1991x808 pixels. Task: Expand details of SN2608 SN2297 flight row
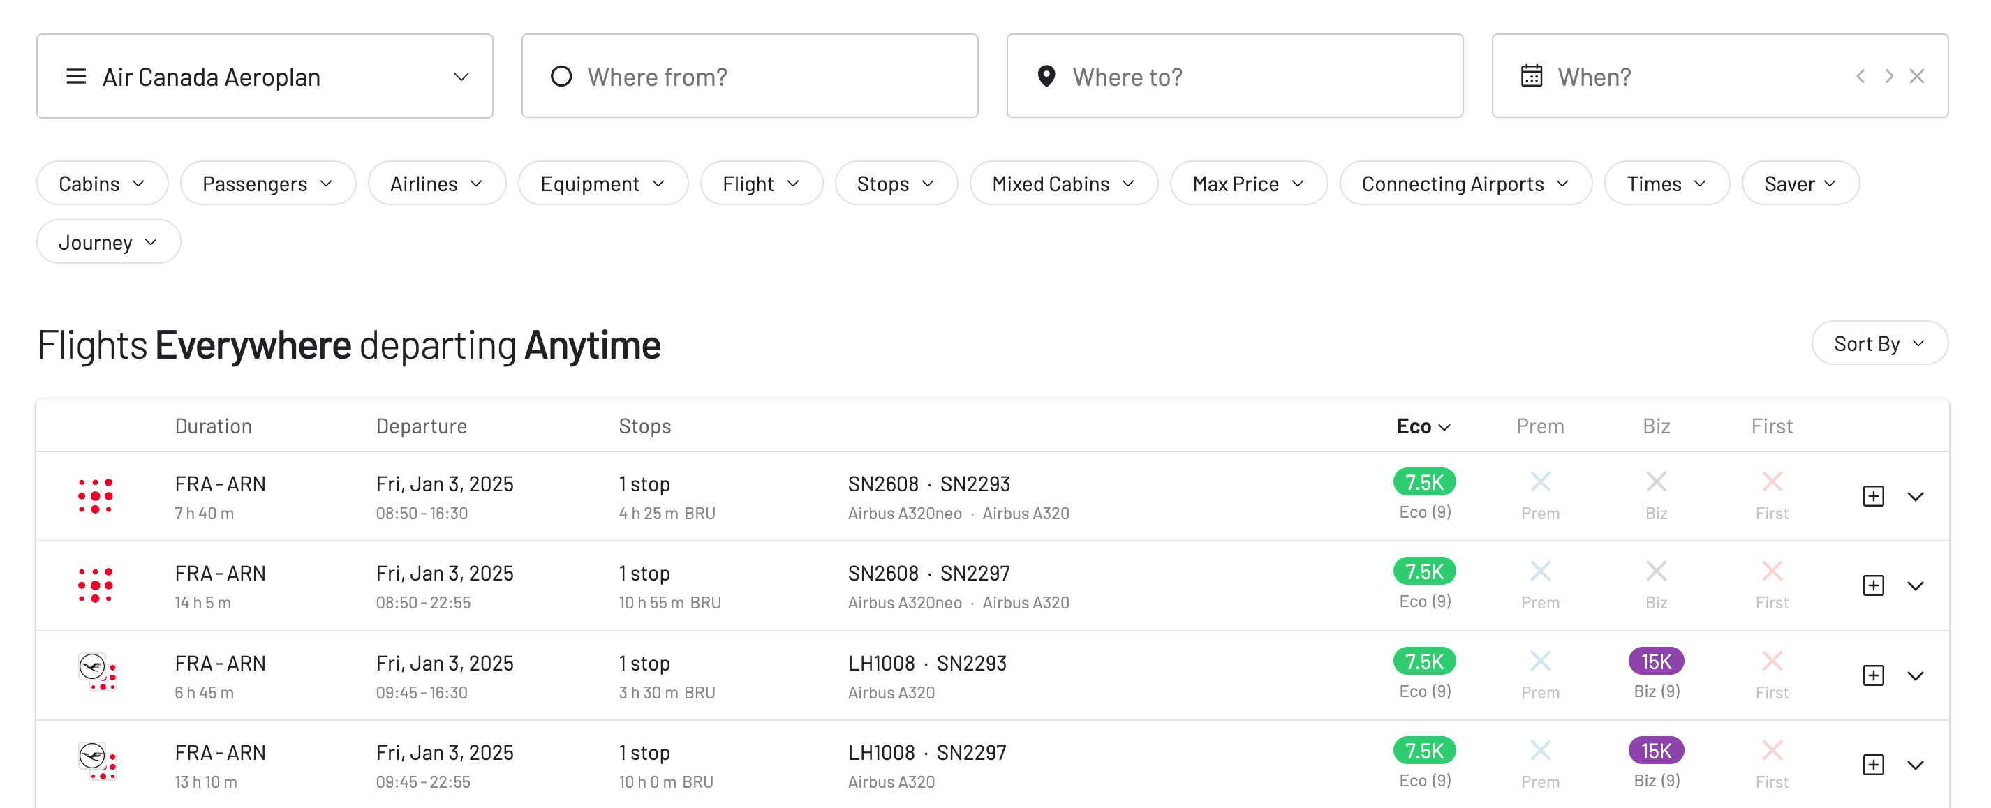tap(1916, 585)
